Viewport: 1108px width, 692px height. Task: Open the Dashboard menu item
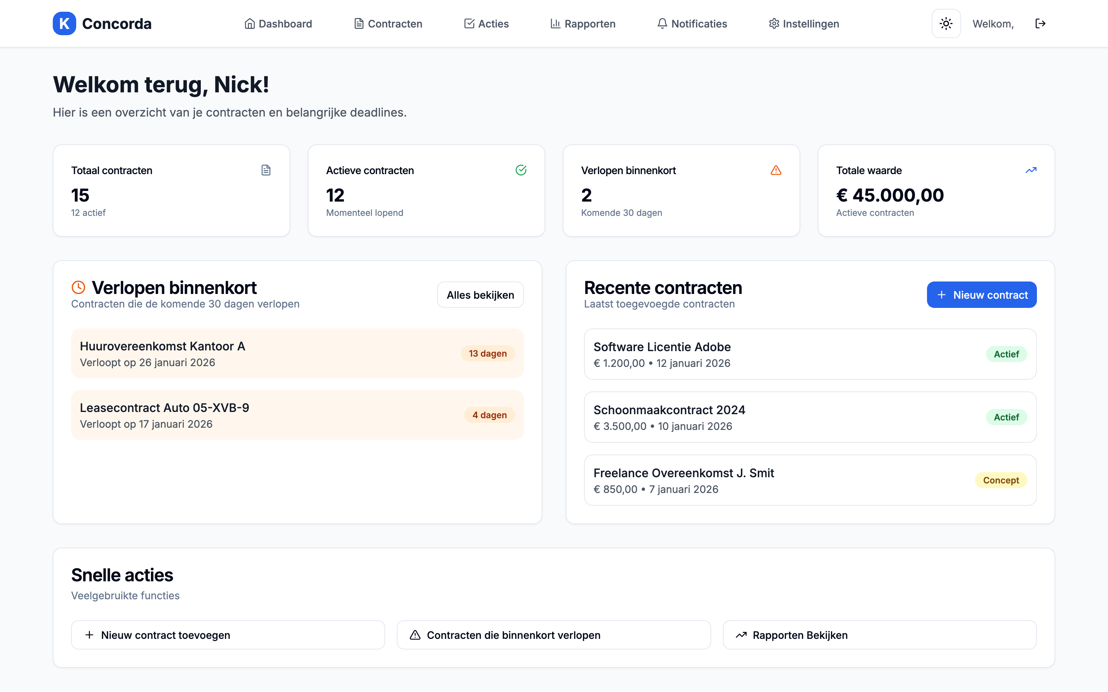pyautogui.click(x=278, y=23)
